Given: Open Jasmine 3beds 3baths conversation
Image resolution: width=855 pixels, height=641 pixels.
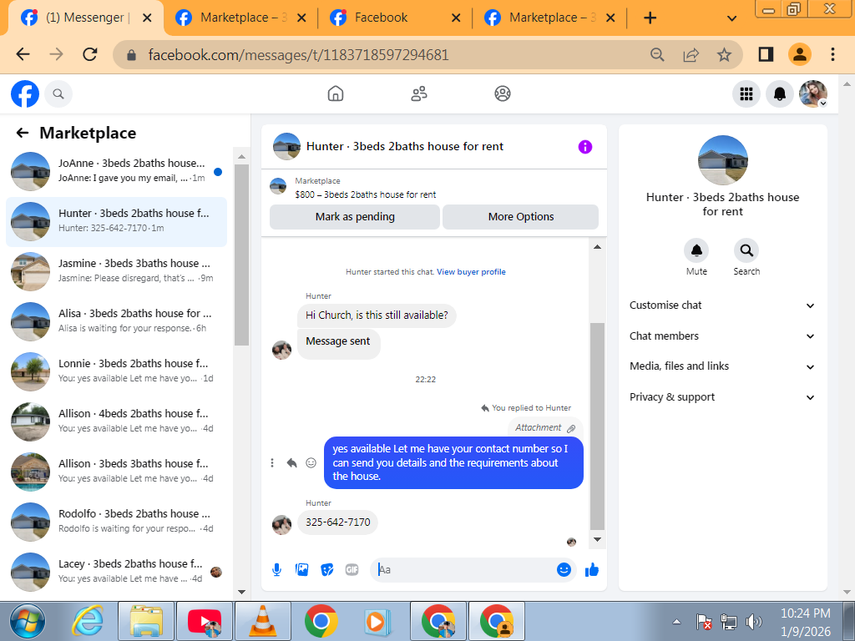Looking at the screenshot, I should 117,271.
